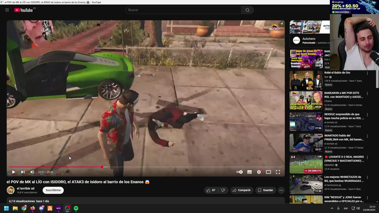Open Google Chrome from the taskbar
This screenshot has width=379, height=213.
pos(24,208)
